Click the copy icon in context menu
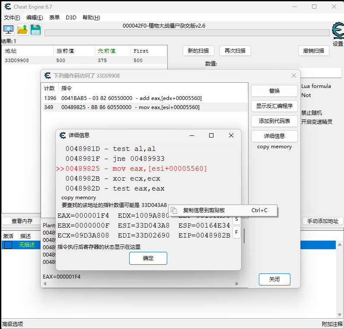 (174, 210)
